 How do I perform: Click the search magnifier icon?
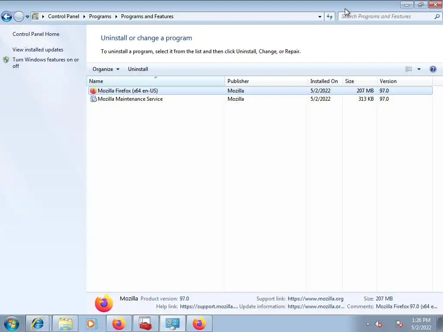(x=437, y=16)
